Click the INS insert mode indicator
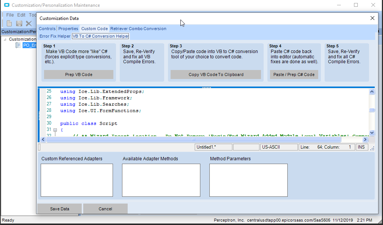This screenshot has width=383, height=225. pos(362,147)
